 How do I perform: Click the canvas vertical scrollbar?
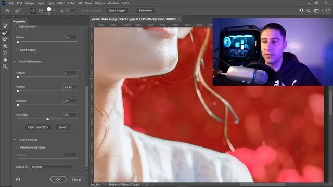pyautogui.click(x=331, y=103)
